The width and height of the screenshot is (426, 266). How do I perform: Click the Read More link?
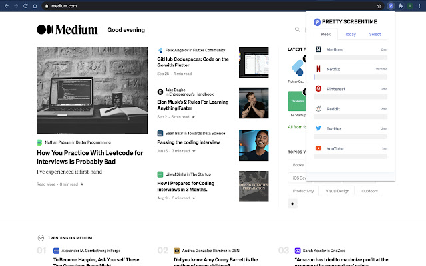pos(46,184)
